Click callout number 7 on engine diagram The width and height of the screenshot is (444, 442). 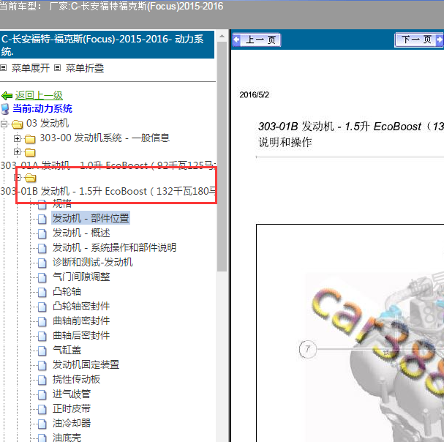(307, 349)
